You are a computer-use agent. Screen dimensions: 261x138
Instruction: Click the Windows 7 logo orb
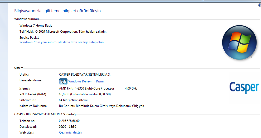pos(239,43)
